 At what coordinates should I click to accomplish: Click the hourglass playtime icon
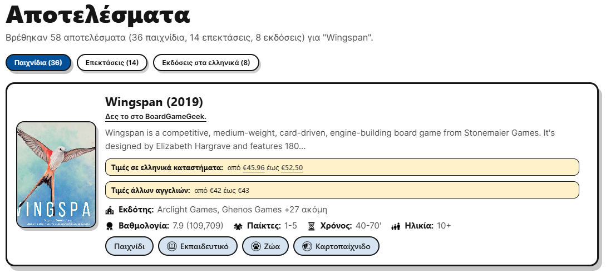click(x=312, y=226)
